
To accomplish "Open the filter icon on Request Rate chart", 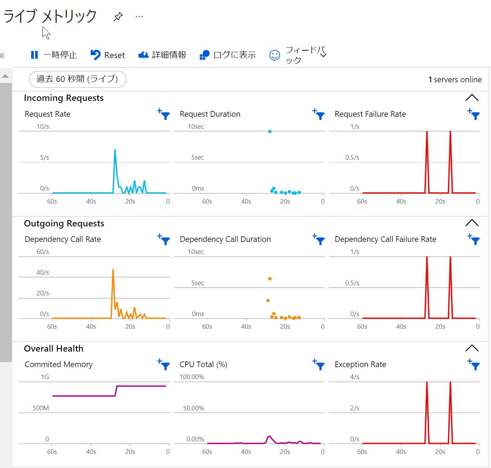I will 163,115.
